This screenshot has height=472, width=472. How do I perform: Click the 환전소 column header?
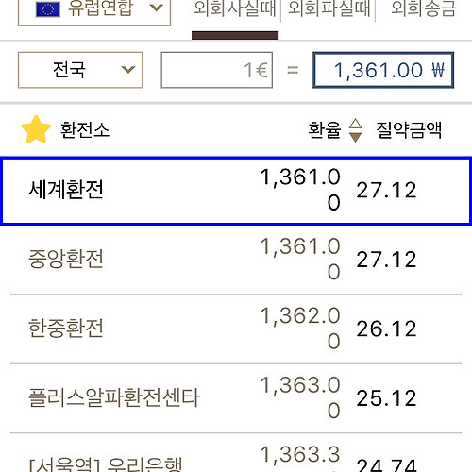coord(85,129)
